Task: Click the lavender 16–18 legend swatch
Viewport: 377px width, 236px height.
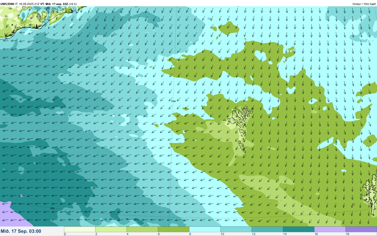Action: tap(330, 229)
